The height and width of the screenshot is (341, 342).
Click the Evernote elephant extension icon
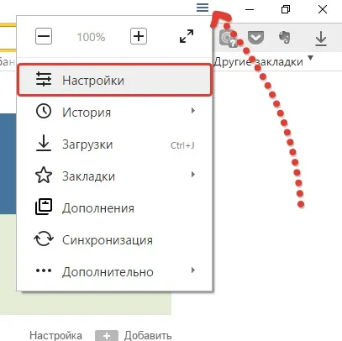point(285,38)
